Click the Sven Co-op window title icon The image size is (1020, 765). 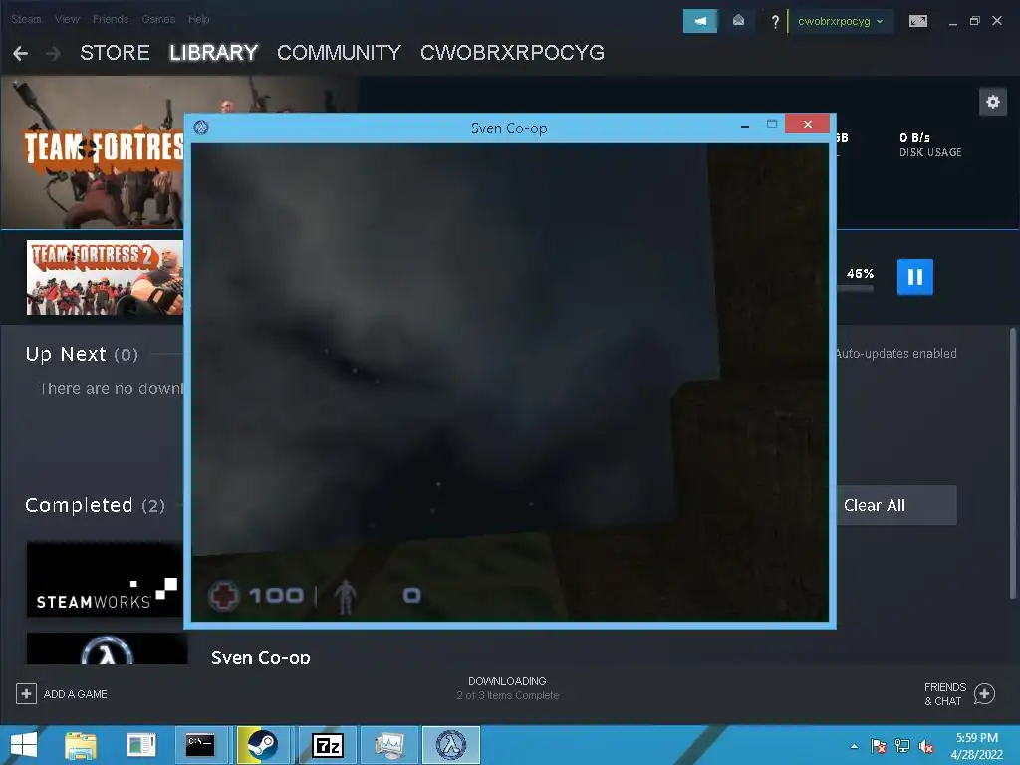point(201,127)
